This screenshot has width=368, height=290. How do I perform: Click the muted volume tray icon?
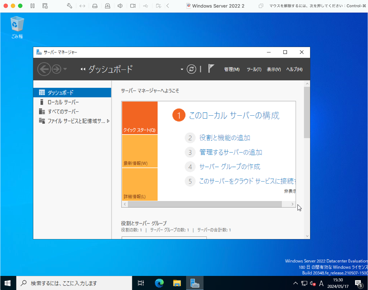(313, 283)
